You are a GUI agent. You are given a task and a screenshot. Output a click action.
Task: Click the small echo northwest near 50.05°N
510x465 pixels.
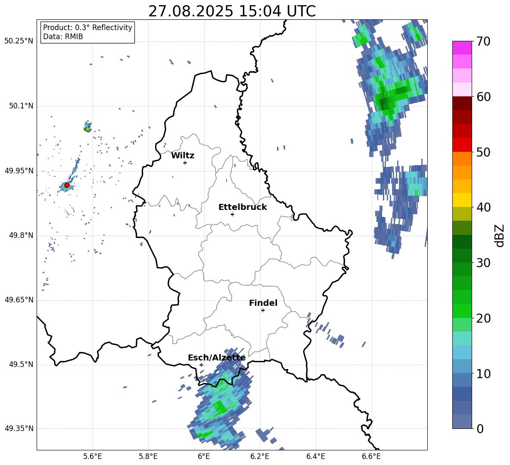[87, 127]
